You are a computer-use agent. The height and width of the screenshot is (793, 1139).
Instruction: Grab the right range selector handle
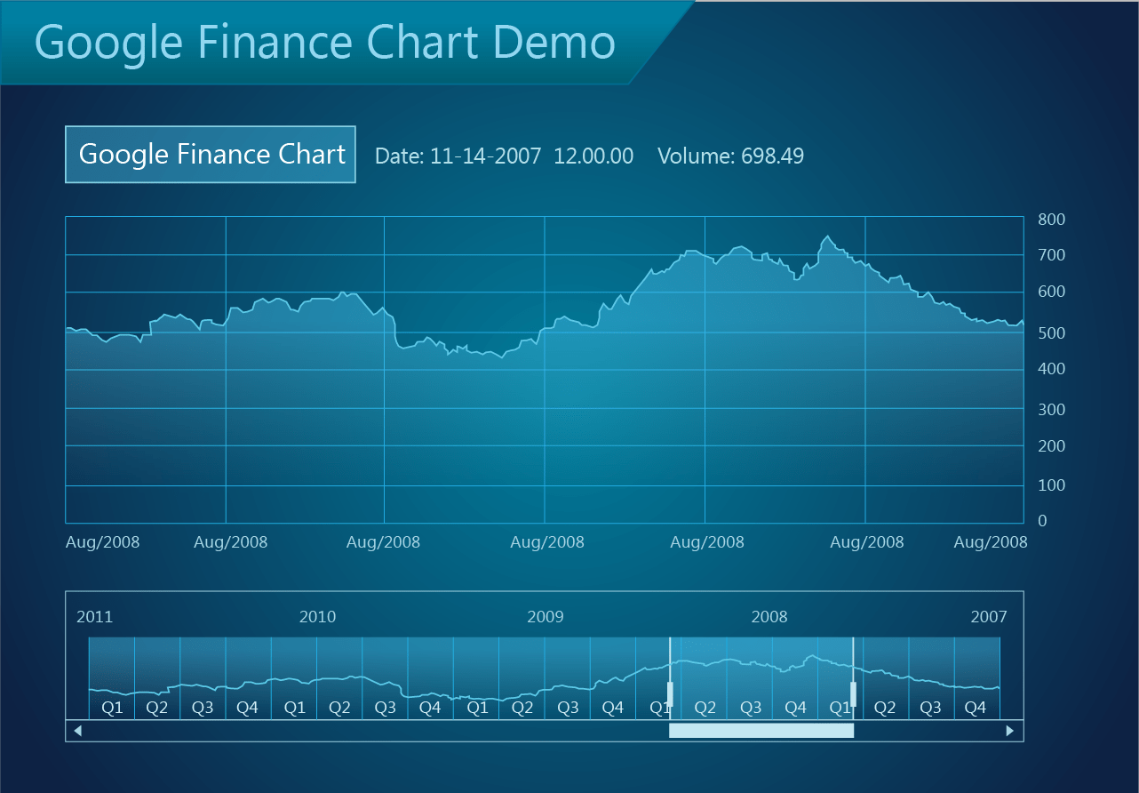tap(853, 693)
